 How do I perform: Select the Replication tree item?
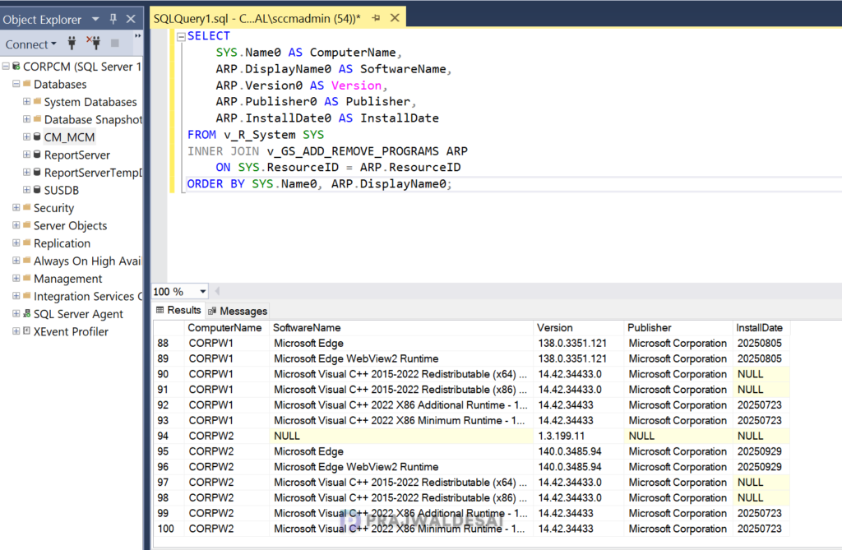pyautogui.click(x=62, y=243)
